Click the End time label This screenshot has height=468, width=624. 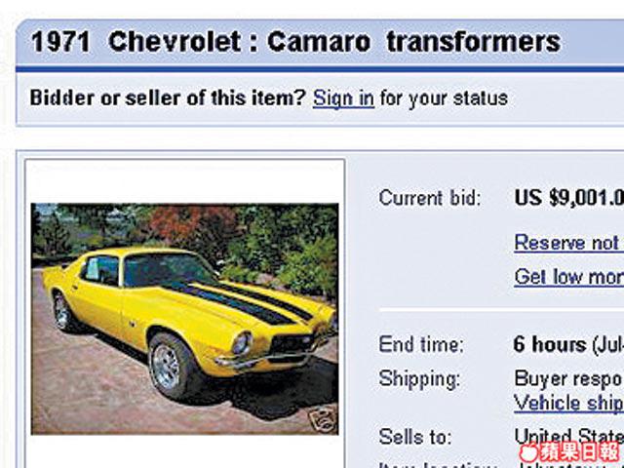[421, 344]
